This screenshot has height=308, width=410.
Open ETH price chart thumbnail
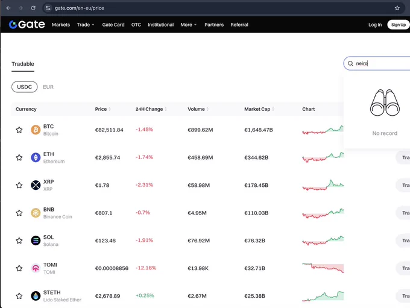(323, 157)
